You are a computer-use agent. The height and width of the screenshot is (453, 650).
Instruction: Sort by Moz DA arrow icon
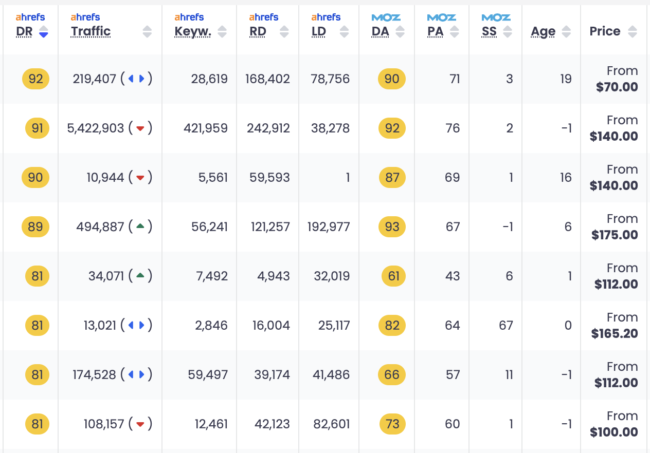(x=400, y=32)
